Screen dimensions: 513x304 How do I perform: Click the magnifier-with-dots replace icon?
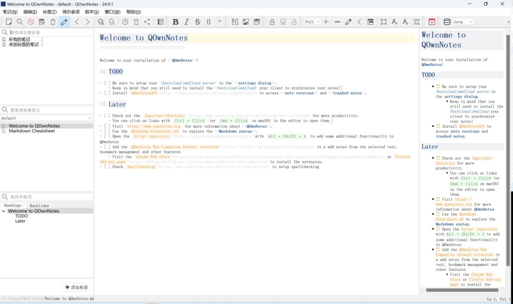point(112,22)
